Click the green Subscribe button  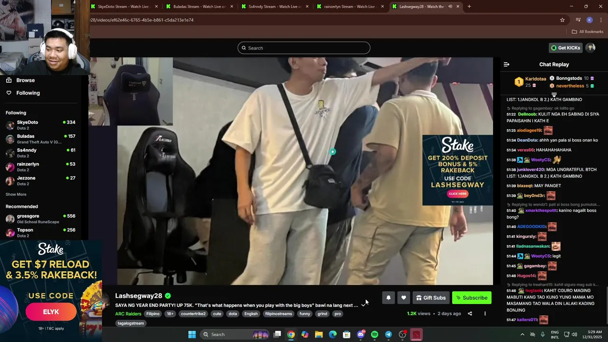[x=472, y=298]
